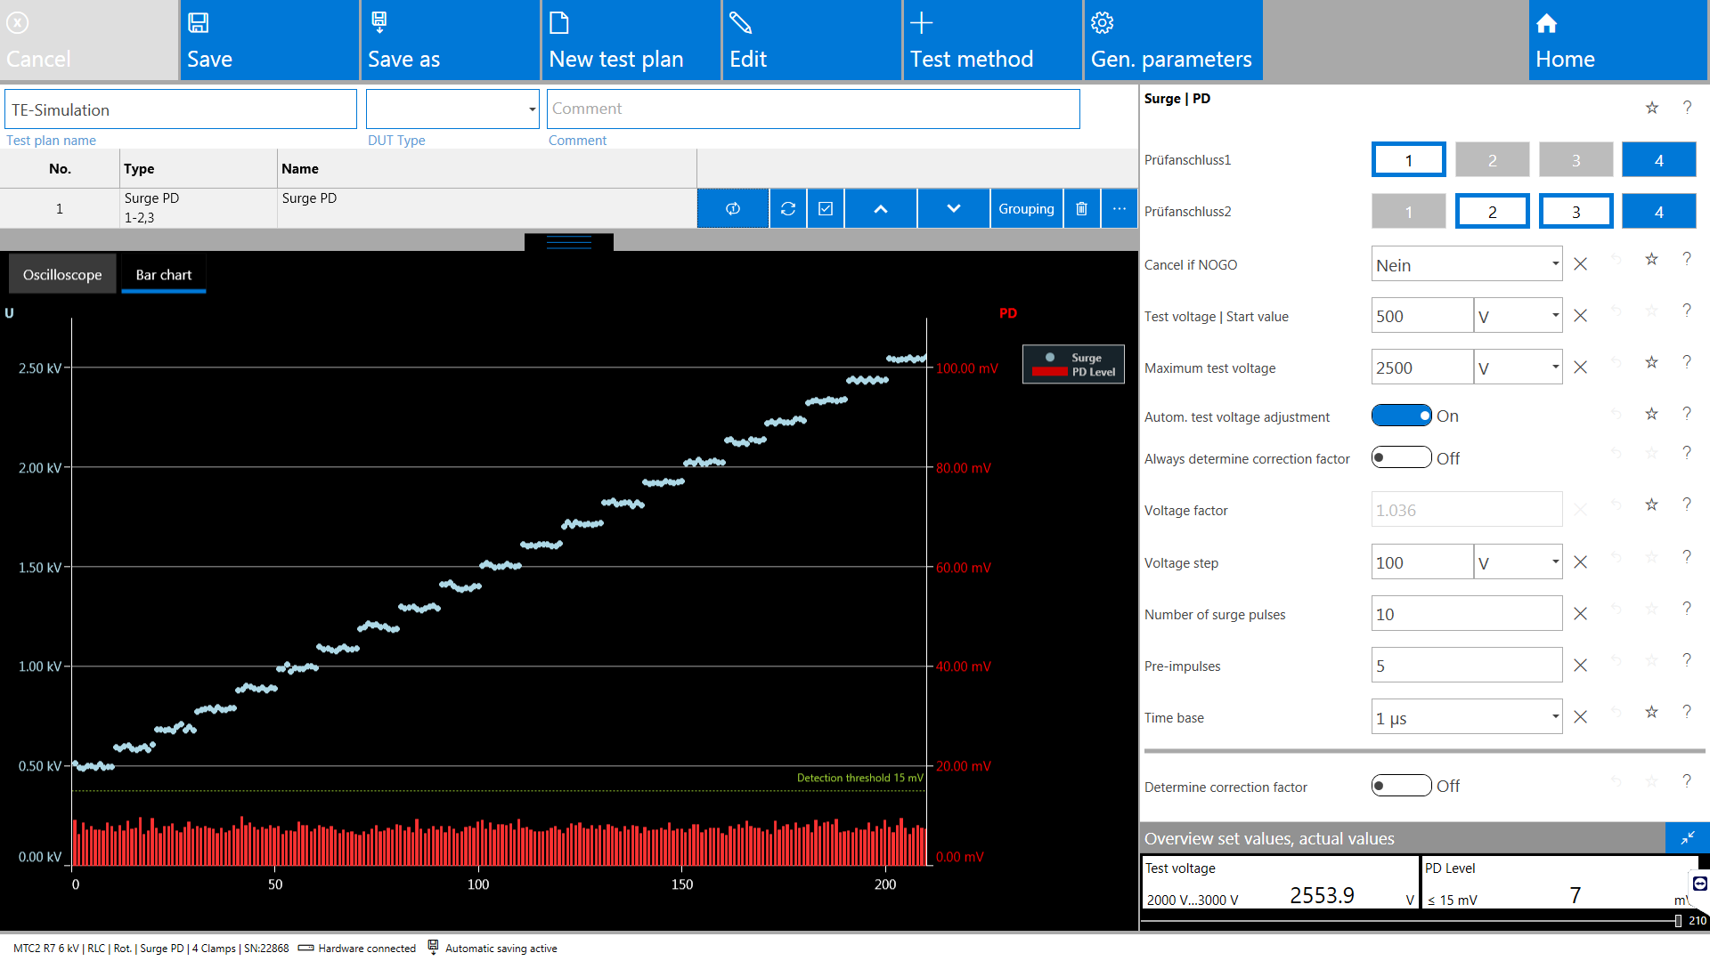
Task: Click the Grouping button
Action: pos(1026,208)
